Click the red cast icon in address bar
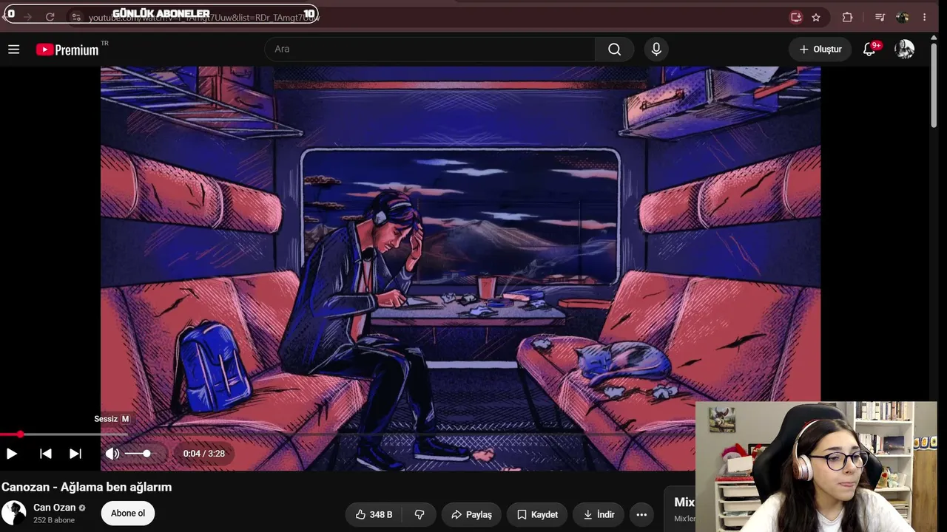Screen dimensions: 947x532 coord(796,17)
